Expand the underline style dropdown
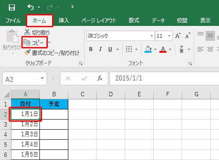The image size is (219, 160). point(118,49)
